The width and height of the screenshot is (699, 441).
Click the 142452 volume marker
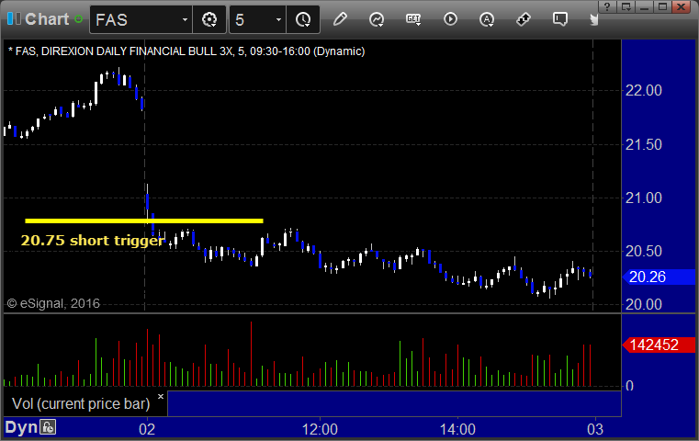659,345
